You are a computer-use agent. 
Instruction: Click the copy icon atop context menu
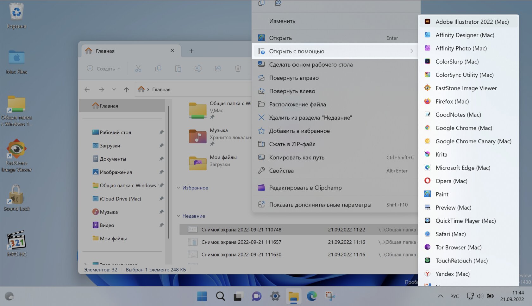coord(261,3)
